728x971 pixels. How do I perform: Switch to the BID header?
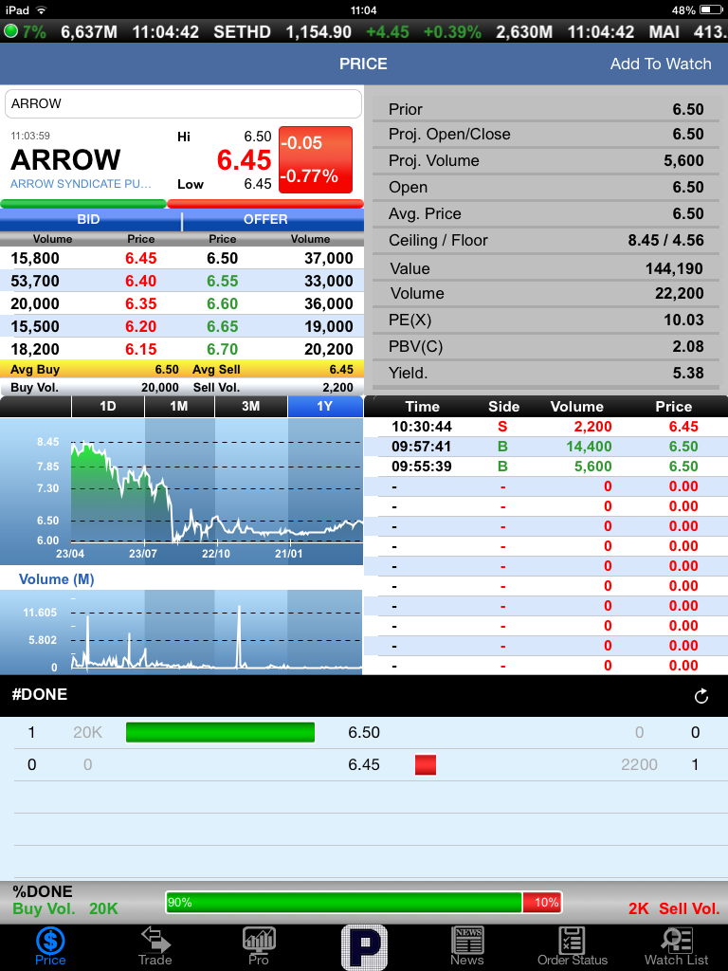(88, 219)
